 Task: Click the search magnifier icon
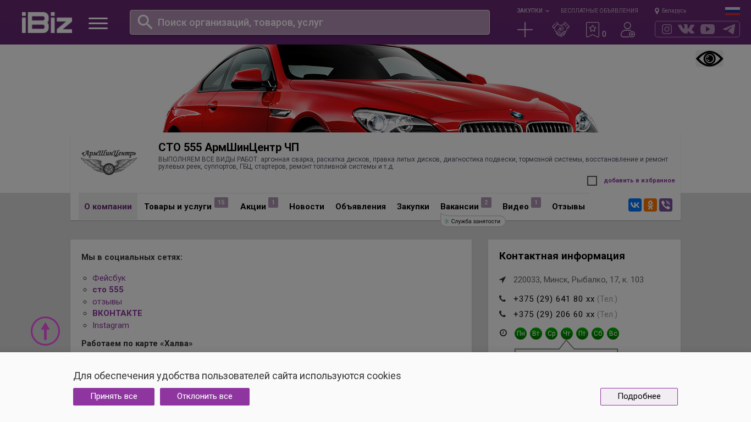145,22
